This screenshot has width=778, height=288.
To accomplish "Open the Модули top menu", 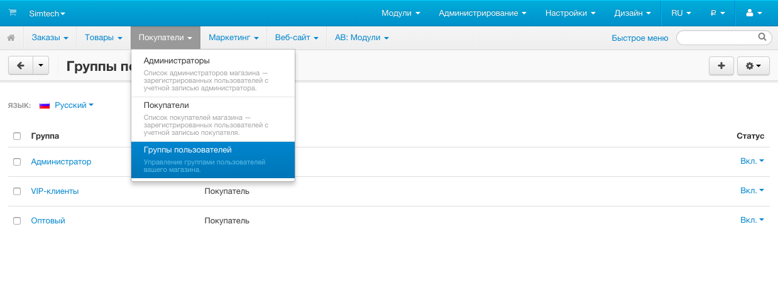I will pyautogui.click(x=401, y=13).
